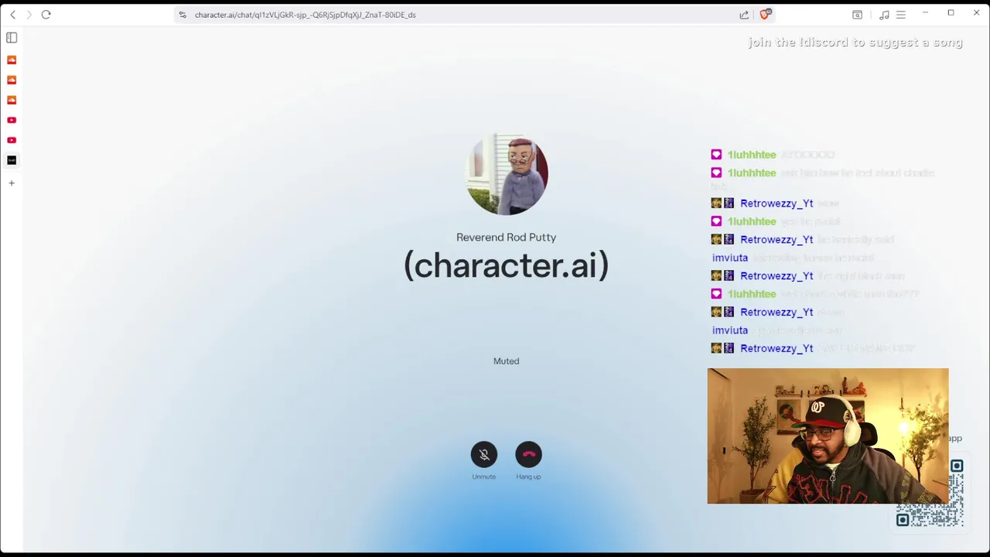The width and height of the screenshot is (990, 557).
Task: Maximize the browser window
Action: pos(951,13)
